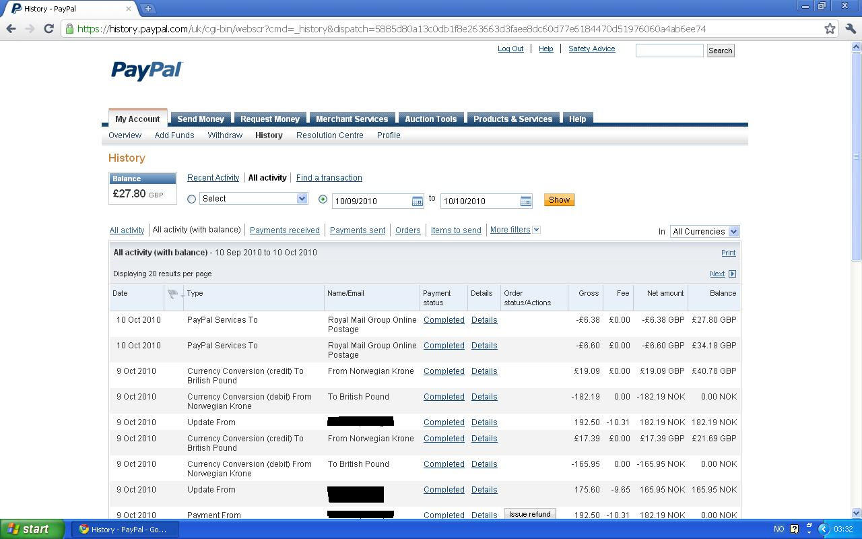
Task: Click the green padlock in the address bar
Action: pos(69,29)
